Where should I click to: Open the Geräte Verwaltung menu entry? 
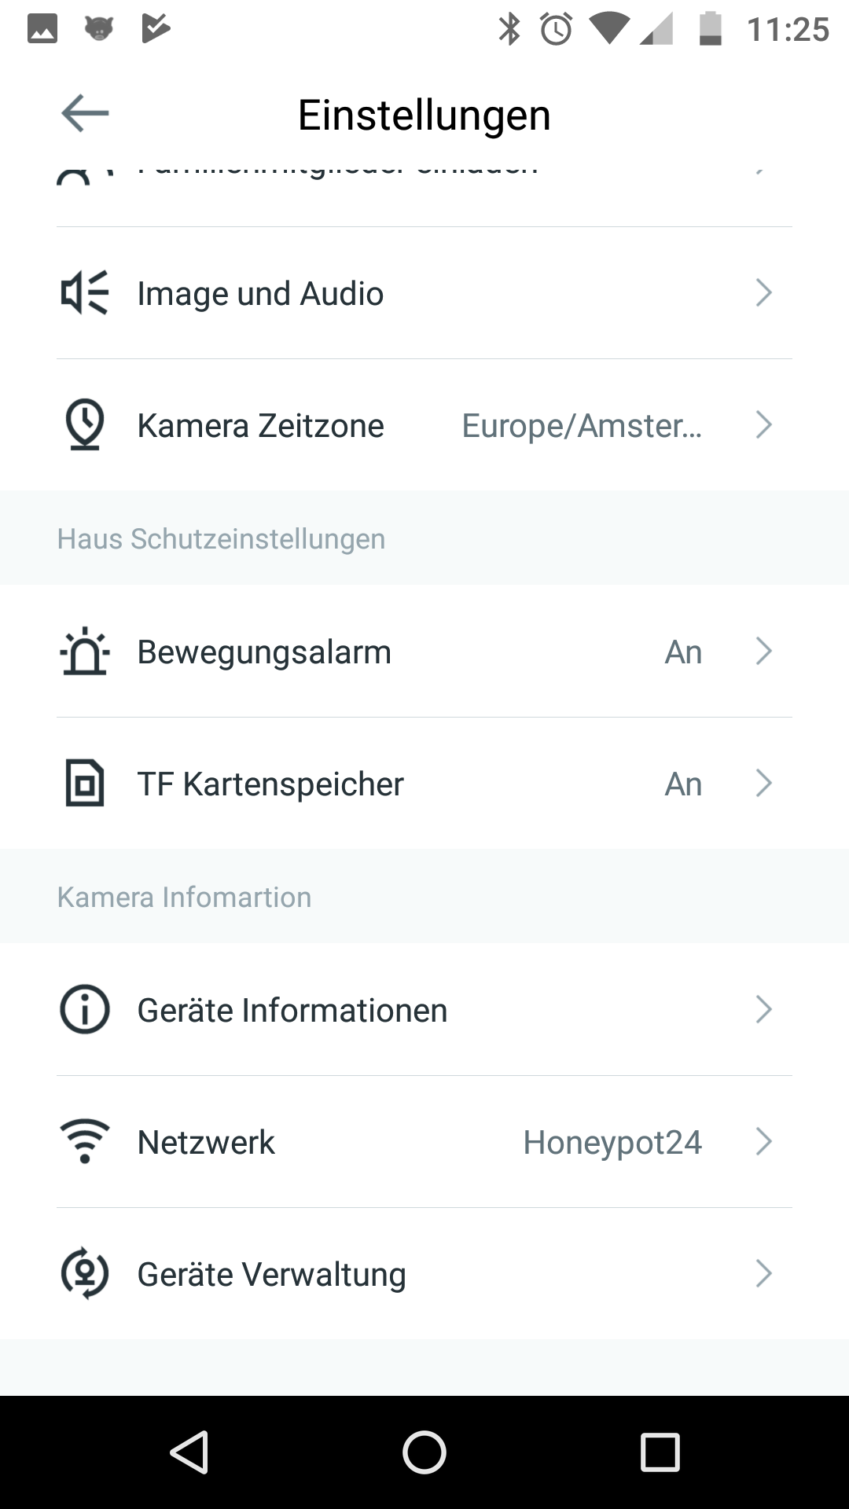(272, 1274)
